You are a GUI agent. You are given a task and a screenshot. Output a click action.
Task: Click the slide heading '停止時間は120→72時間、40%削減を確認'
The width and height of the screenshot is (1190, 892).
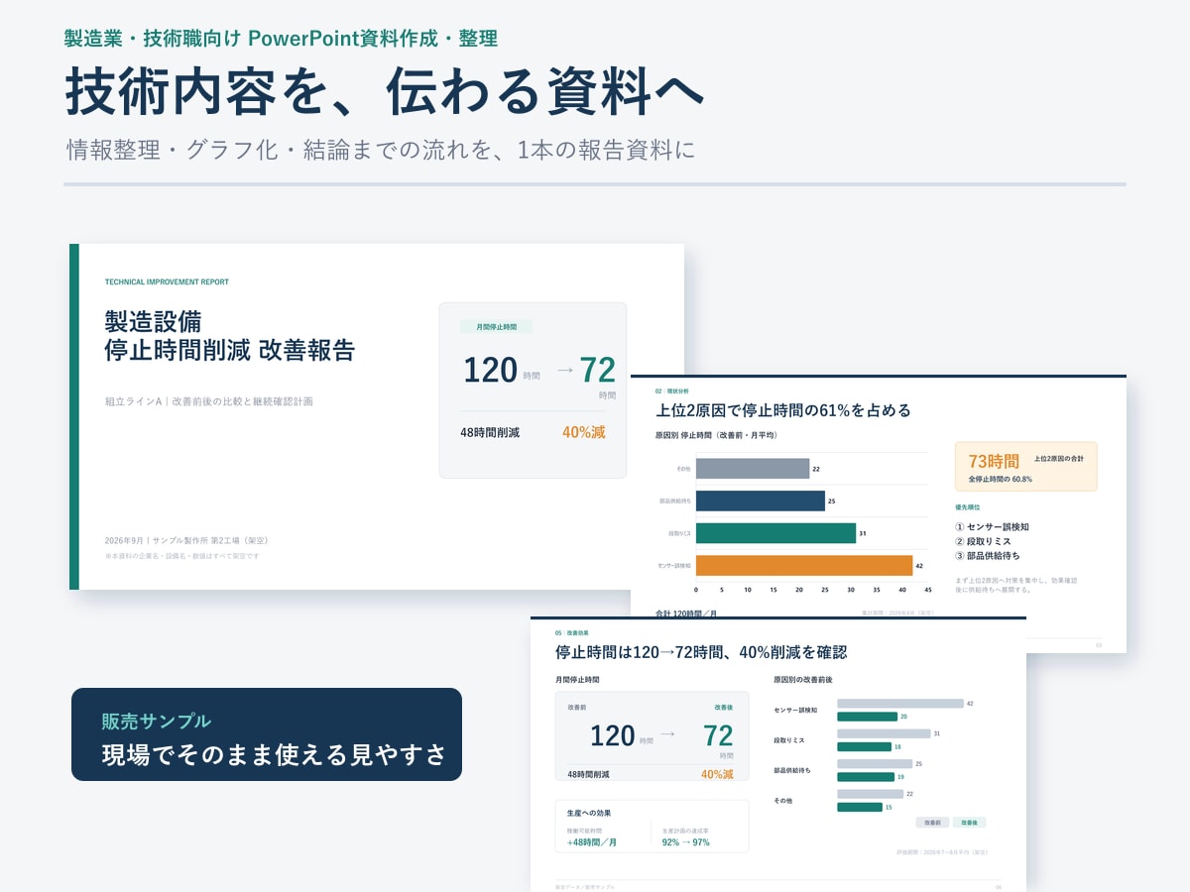pyautogui.click(x=701, y=652)
